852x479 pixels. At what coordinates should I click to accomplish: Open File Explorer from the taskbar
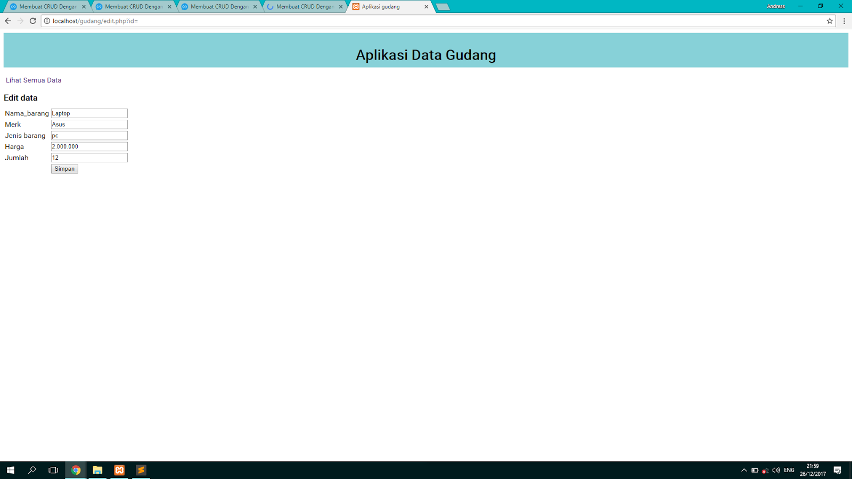click(97, 470)
